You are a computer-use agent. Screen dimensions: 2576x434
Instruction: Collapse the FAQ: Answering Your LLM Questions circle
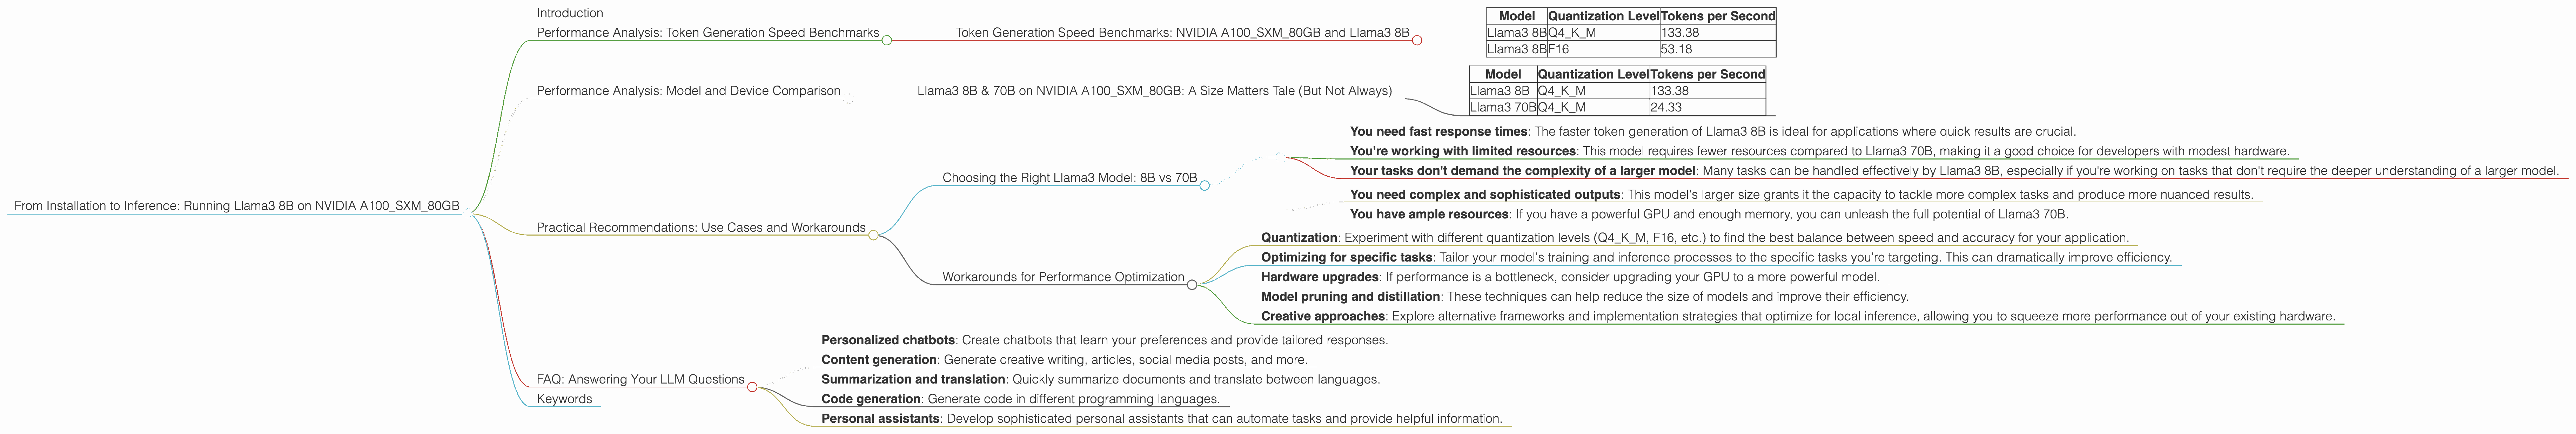coord(752,387)
